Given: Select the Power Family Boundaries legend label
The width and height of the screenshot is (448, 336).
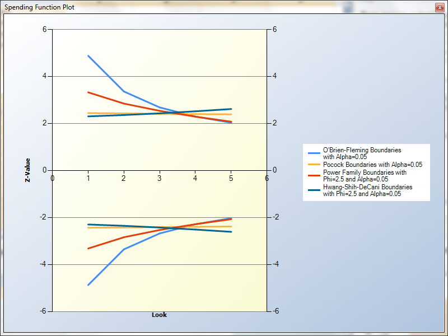Looking at the screenshot, I should click(x=365, y=176).
